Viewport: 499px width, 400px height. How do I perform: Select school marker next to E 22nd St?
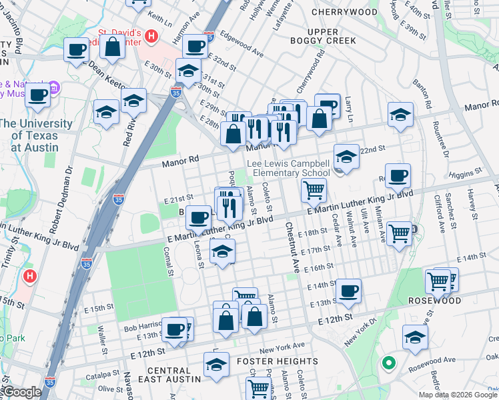point(346,157)
